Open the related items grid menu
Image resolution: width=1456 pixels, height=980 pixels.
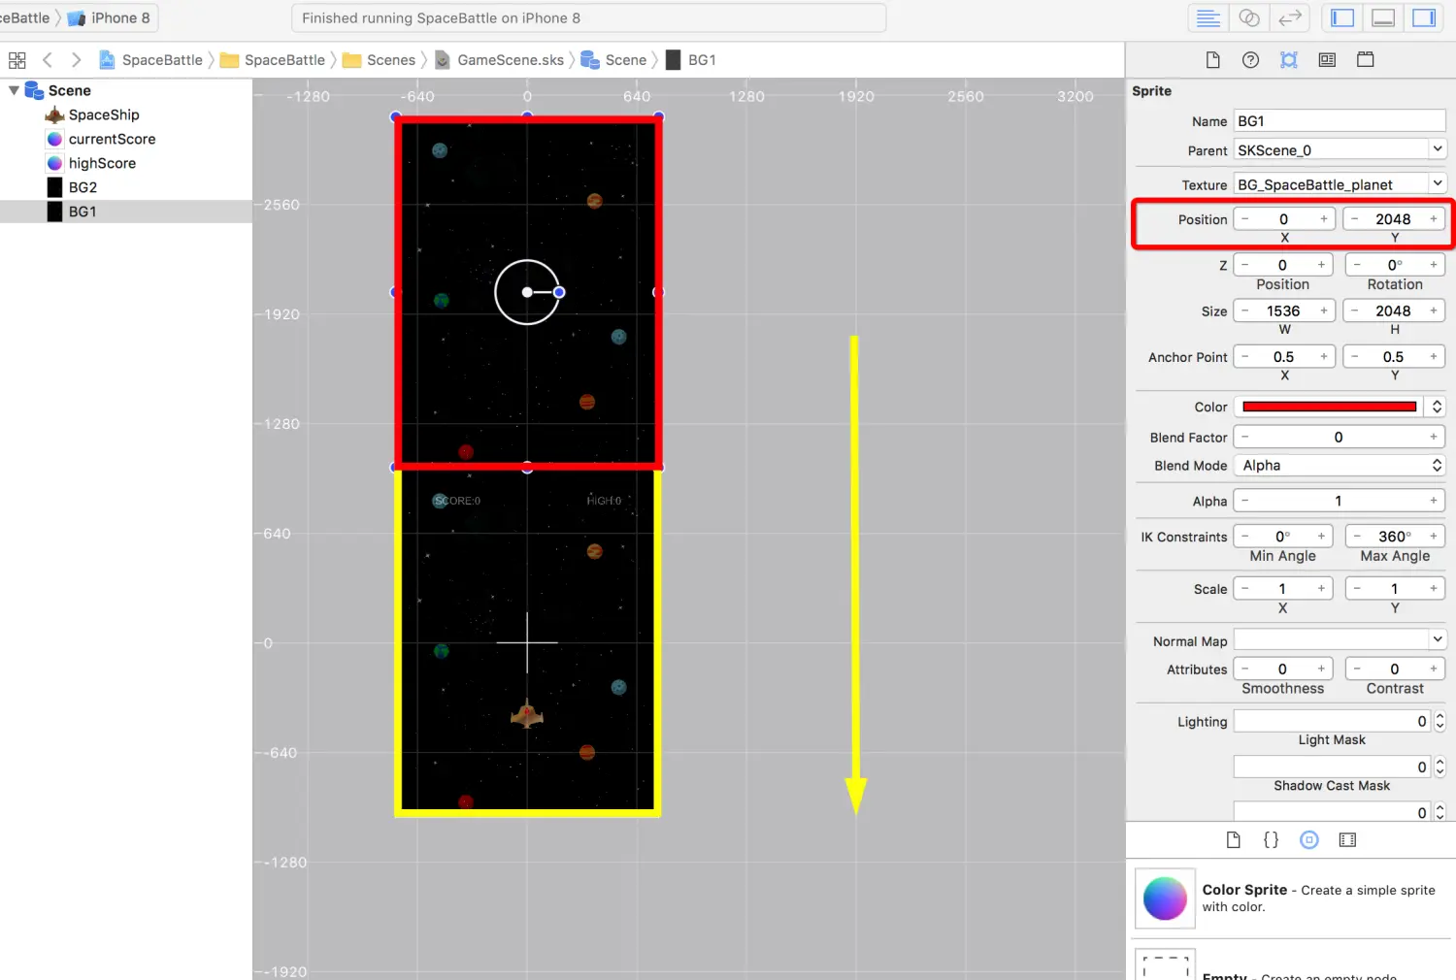point(17,60)
